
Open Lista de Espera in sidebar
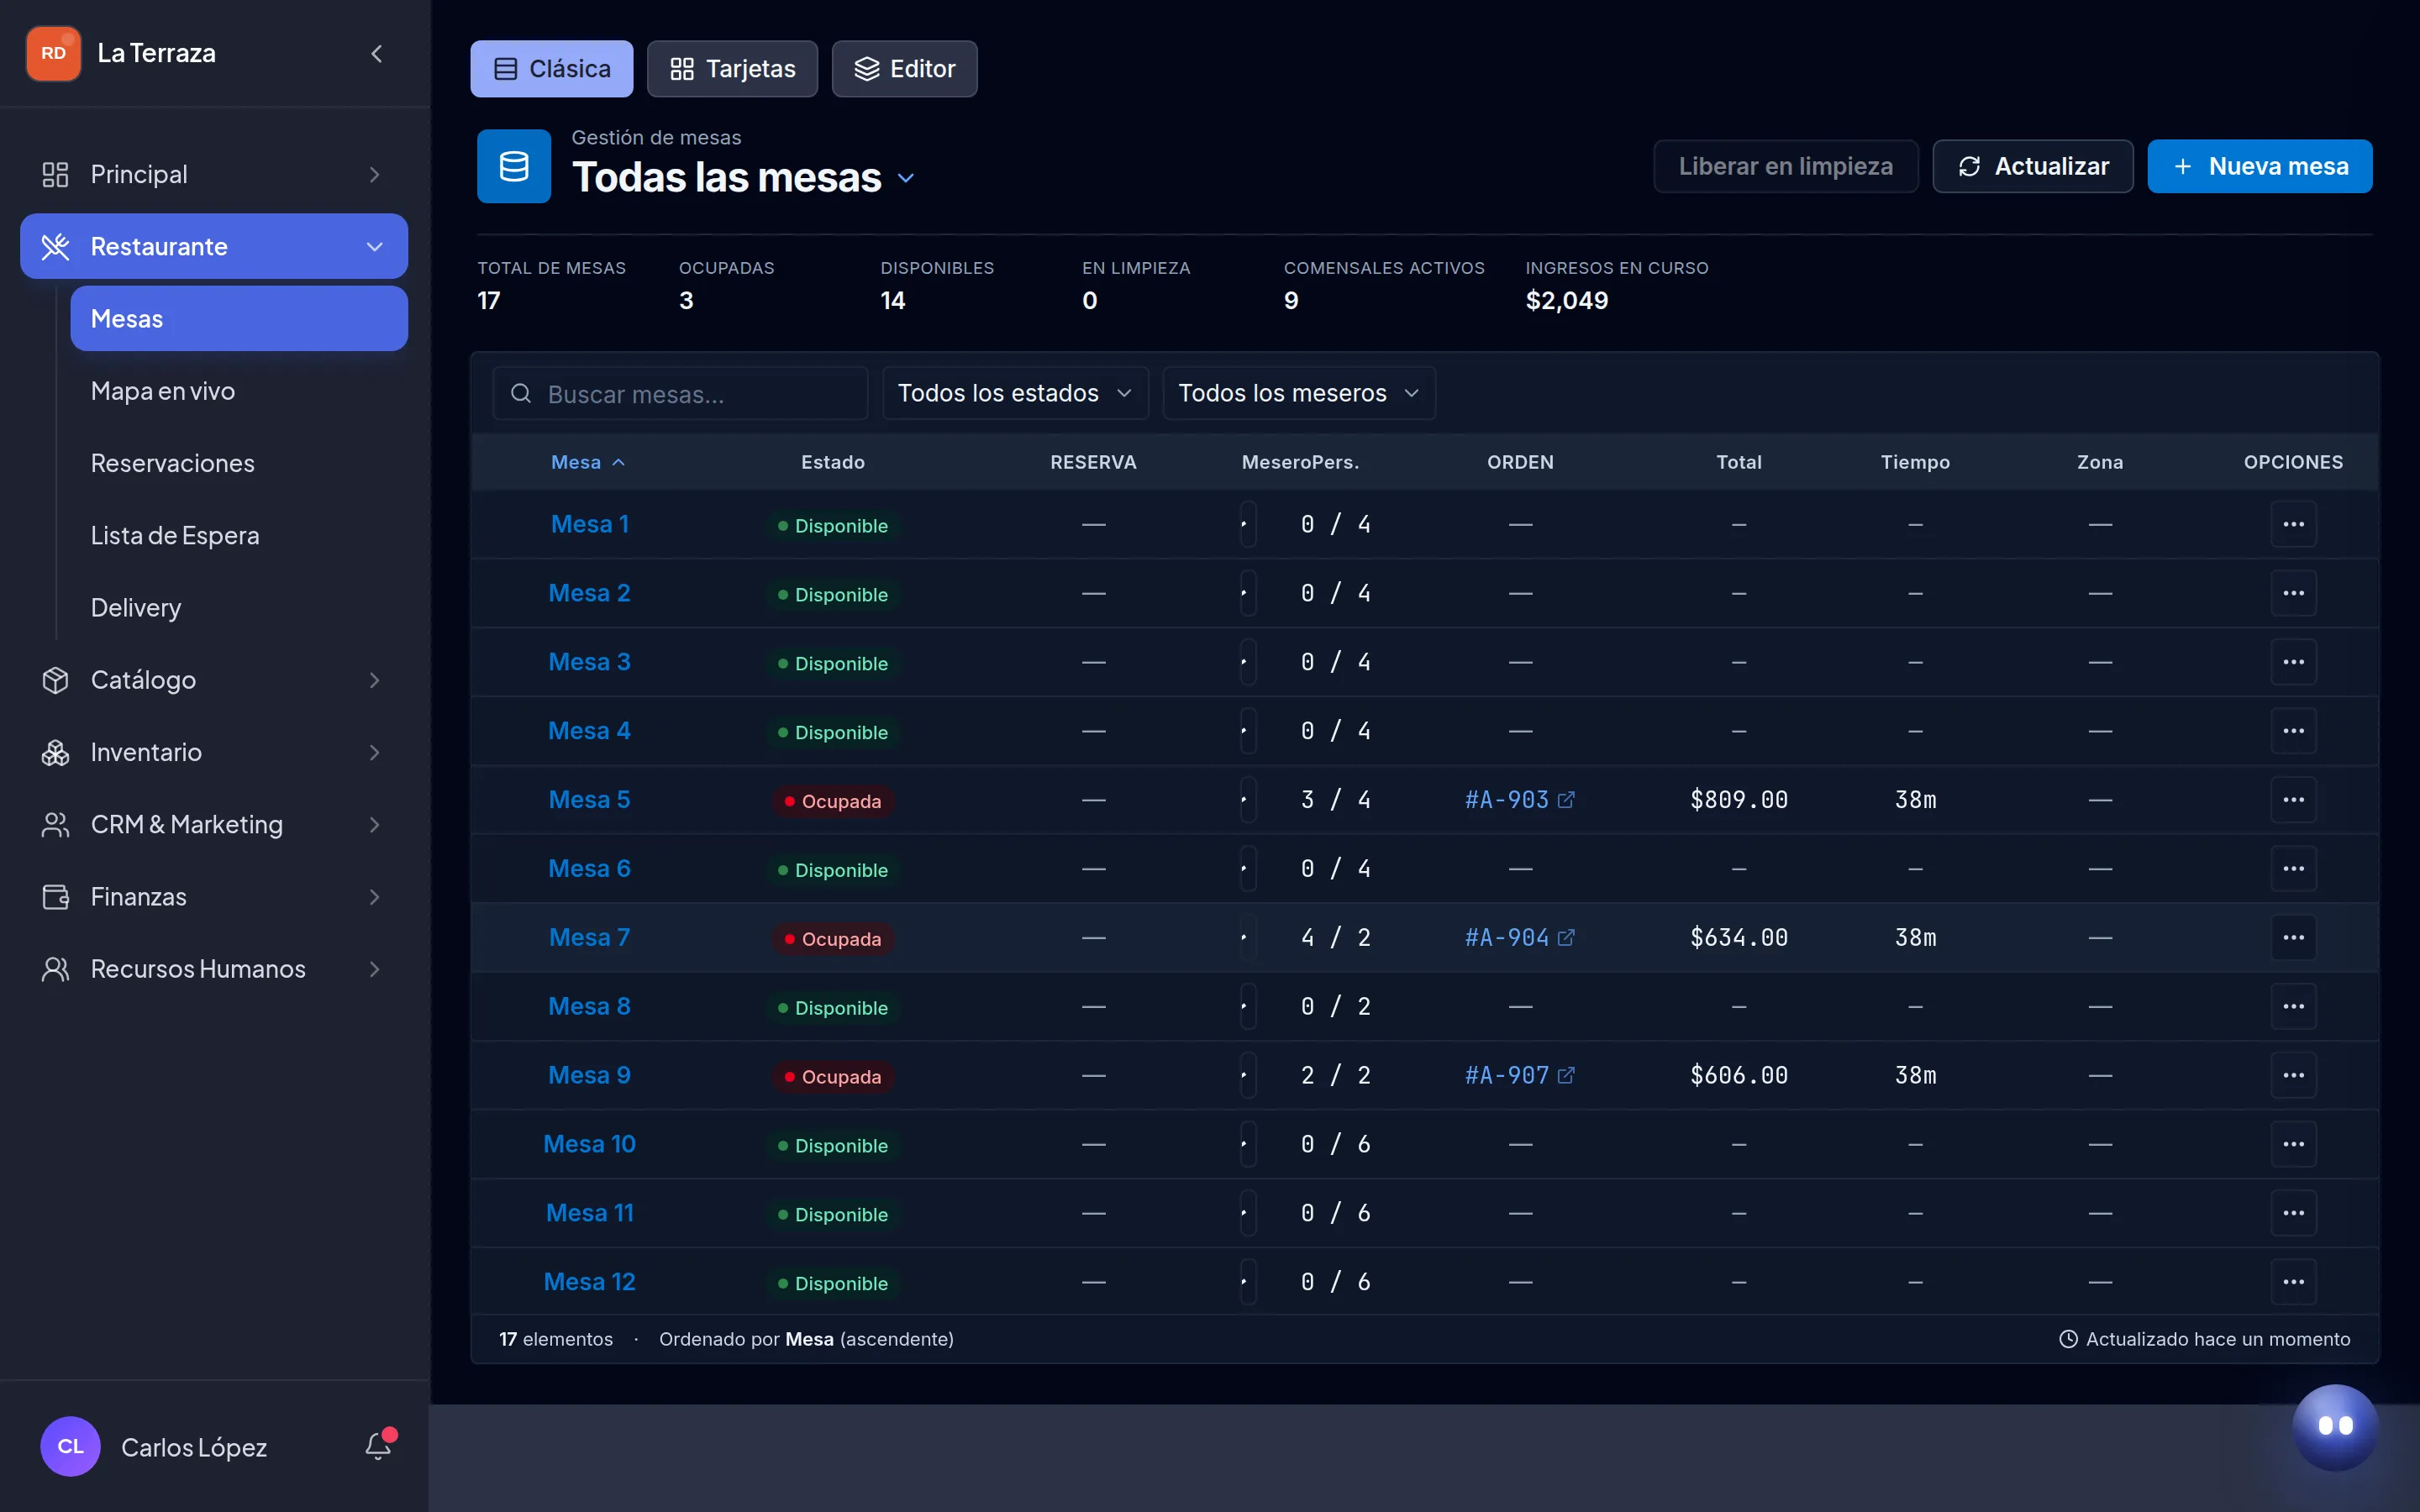(x=239, y=535)
